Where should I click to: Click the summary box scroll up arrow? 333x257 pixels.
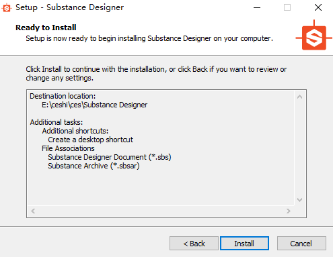[x=299, y=97]
